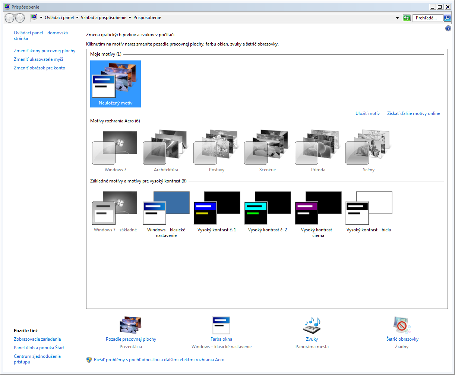Expand dropdown arrow after Vzhľad a prispôsobenie

coord(130,18)
